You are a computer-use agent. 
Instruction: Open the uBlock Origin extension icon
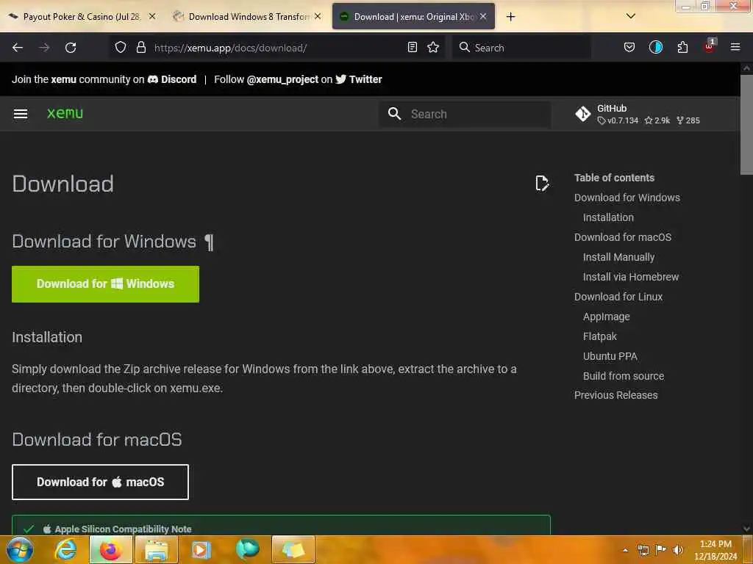(709, 46)
